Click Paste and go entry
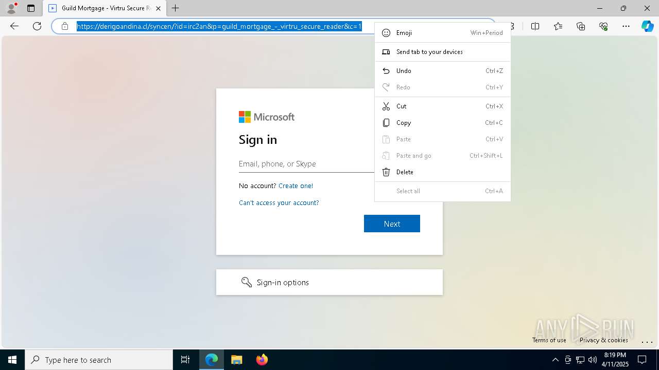Image resolution: width=659 pixels, height=370 pixels. (443, 156)
